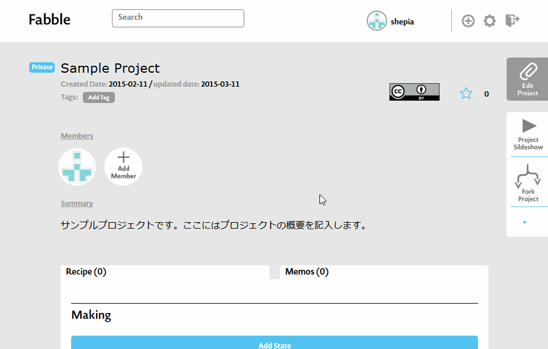This screenshot has width=548, height=349.
Task: Open the Creative Commons BY license badge
Action: [x=414, y=92]
